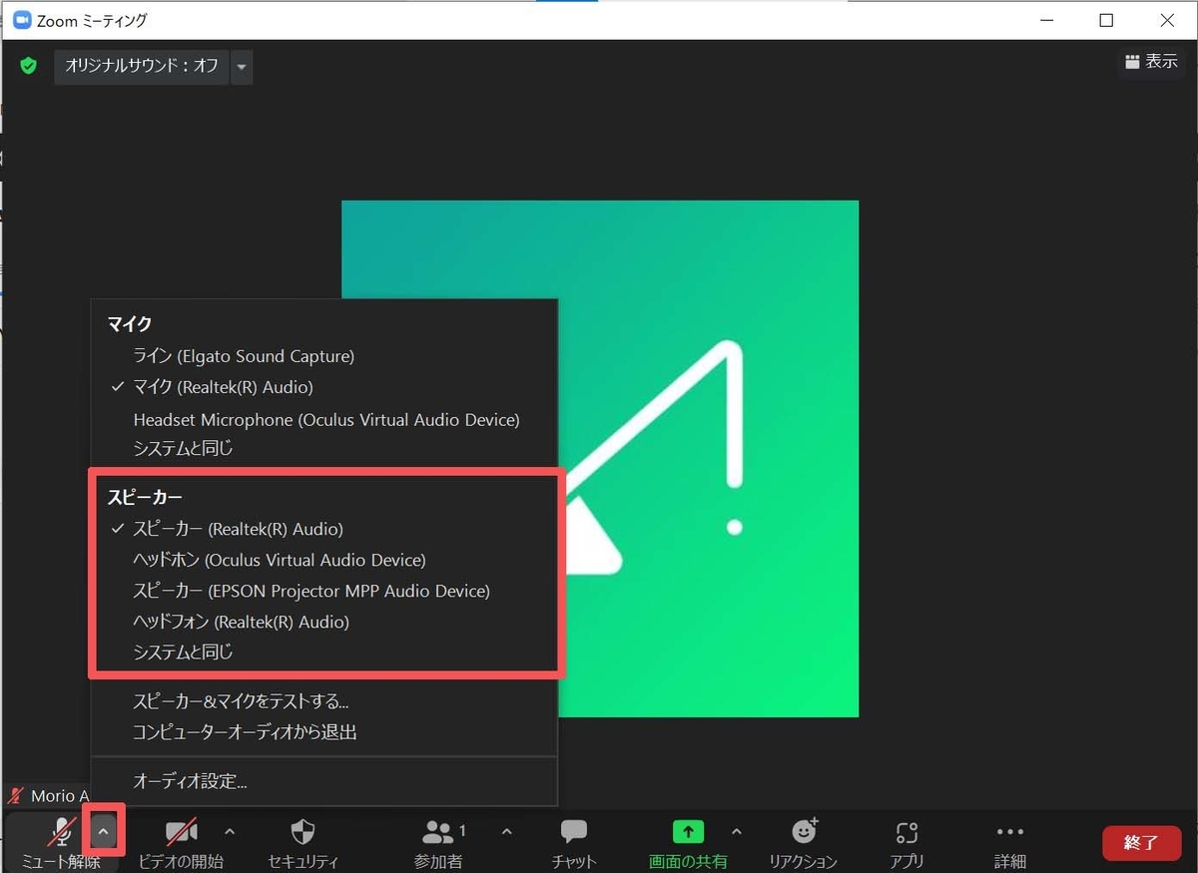Click the green encryption shield icon
The height and width of the screenshot is (873, 1198).
click(x=29, y=65)
